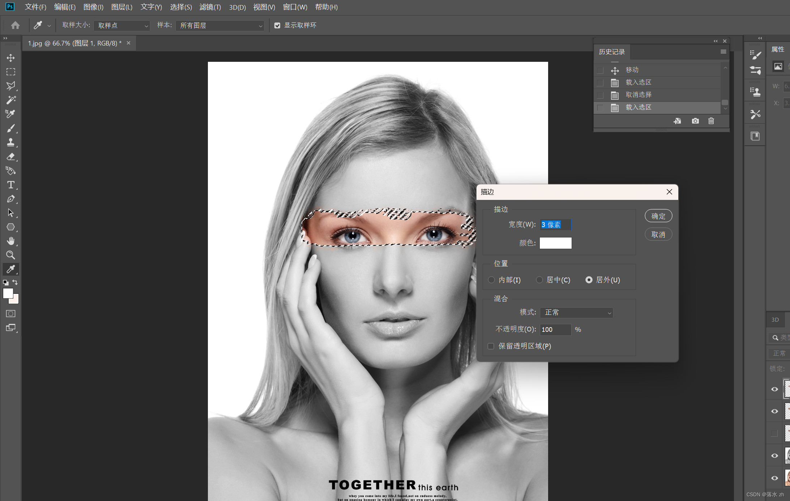Image resolution: width=790 pixels, height=501 pixels.
Task: Click 取消 button in stroke dialog
Action: (x=658, y=235)
